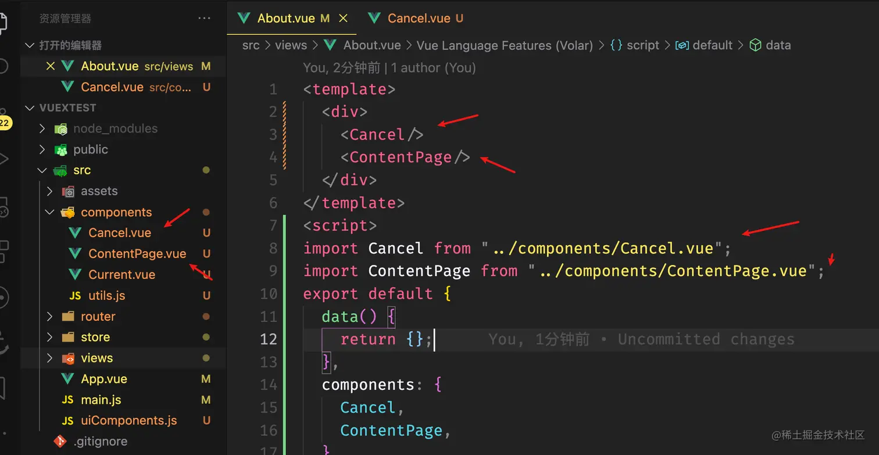Expand the router folder
Screen dimensions: 879x455
49,317
